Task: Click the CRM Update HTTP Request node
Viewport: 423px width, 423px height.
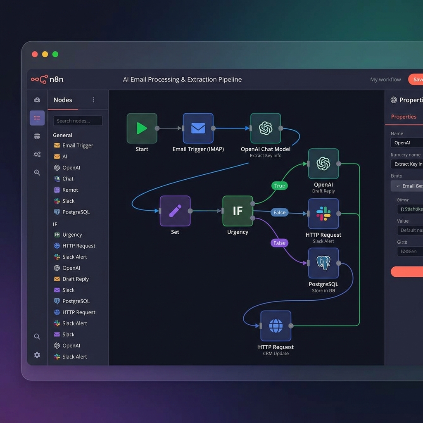Action: coord(276,326)
